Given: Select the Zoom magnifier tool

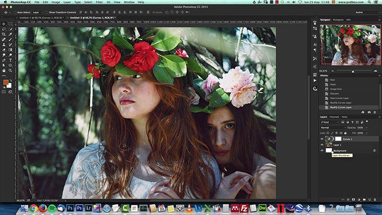Looking at the screenshot, I should (10, 70).
